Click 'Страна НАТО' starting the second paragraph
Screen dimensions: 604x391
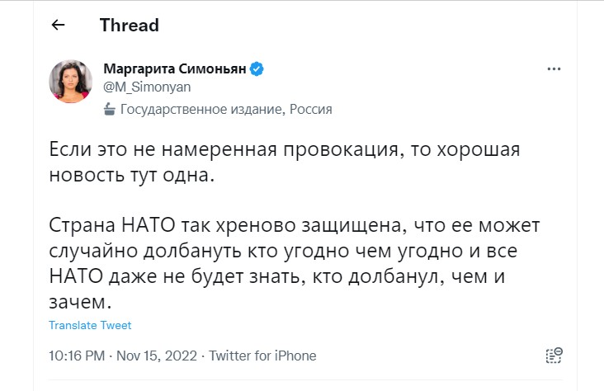(102, 225)
